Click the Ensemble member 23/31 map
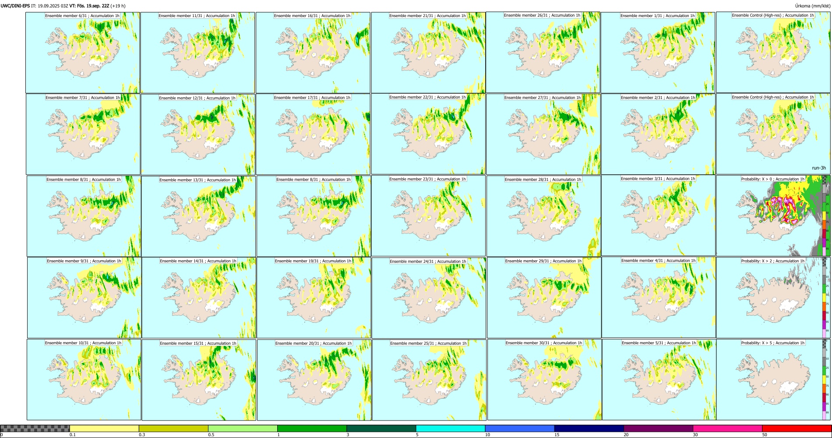832x438 pixels. [x=428, y=215]
